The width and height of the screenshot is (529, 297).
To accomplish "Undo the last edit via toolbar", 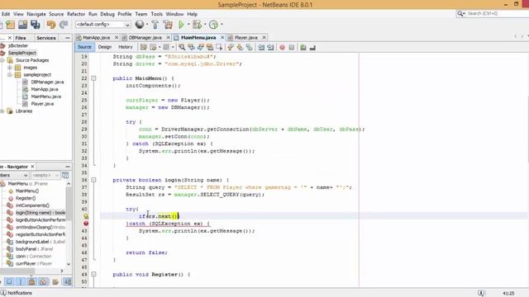I will point(51,25).
